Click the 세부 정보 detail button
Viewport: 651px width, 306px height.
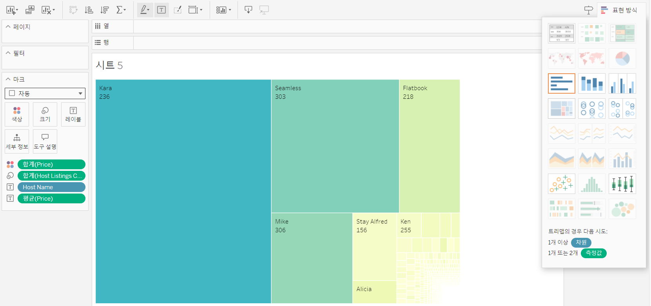(x=17, y=141)
